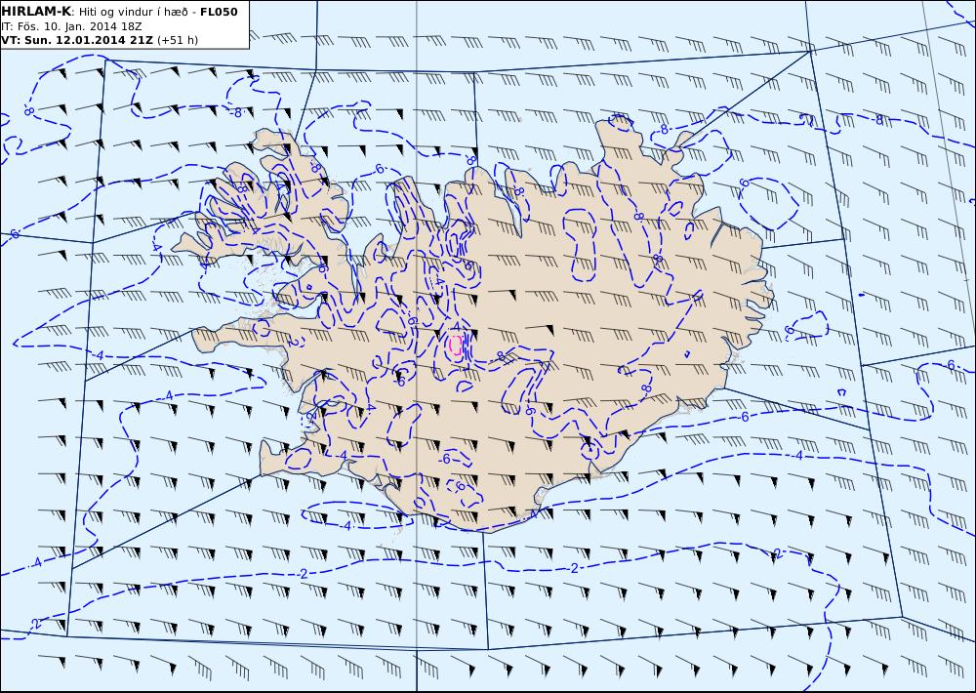
Task: Click the HIRLAM-K model name in title
Action: point(36,12)
